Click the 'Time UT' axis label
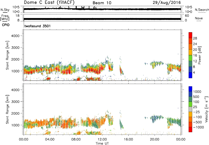 click(x=102, y=143)
